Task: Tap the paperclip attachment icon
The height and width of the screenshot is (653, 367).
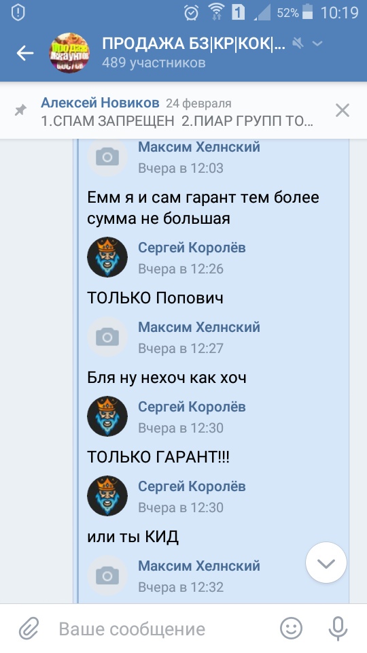Action: [29, 629]
